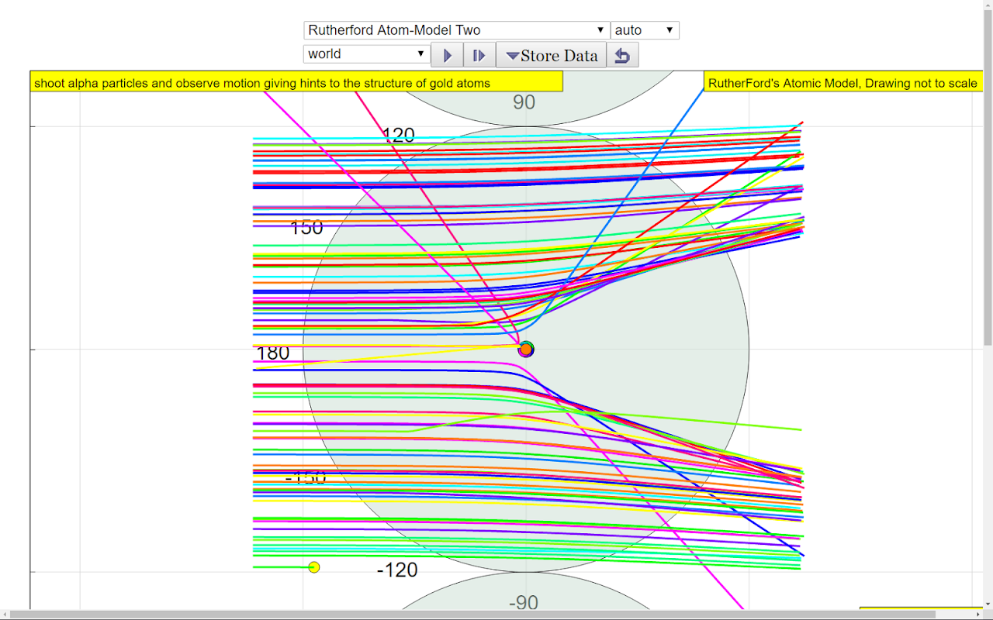Reset the simulation with the undo arrow icon
This screenshot has height=620, width=993.
tap(622, 56)
